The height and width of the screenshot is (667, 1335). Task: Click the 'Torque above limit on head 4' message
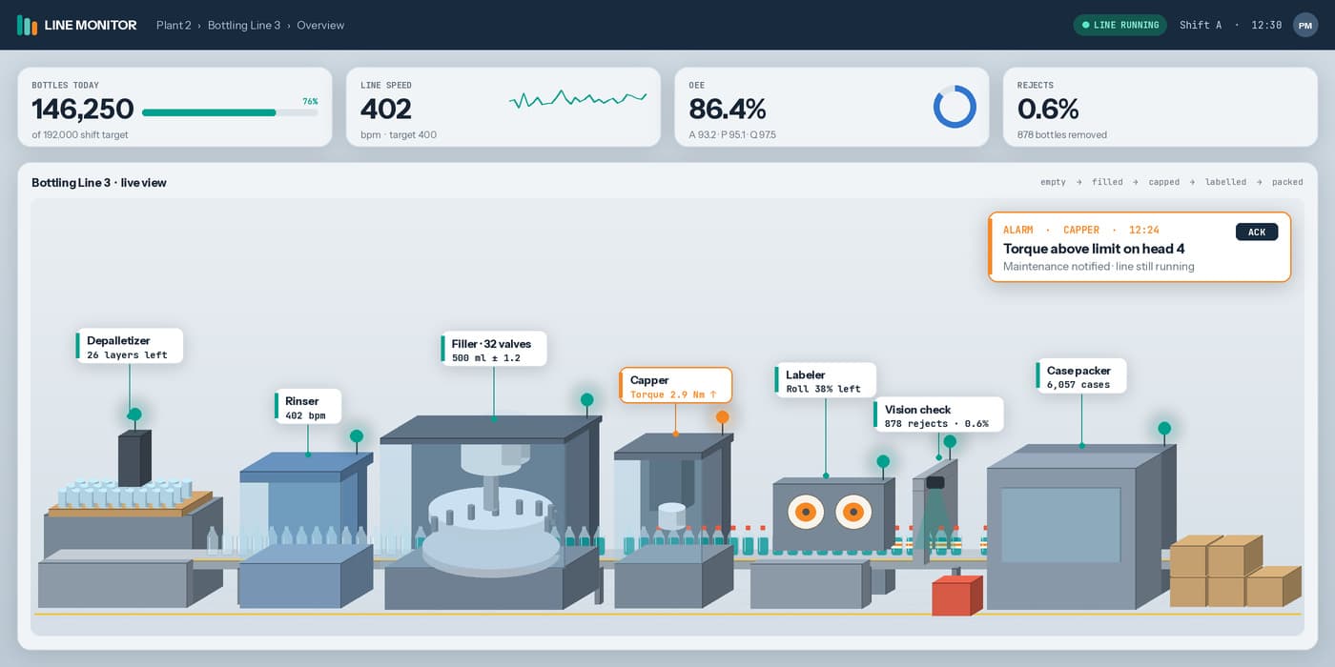pos(1094,249)
